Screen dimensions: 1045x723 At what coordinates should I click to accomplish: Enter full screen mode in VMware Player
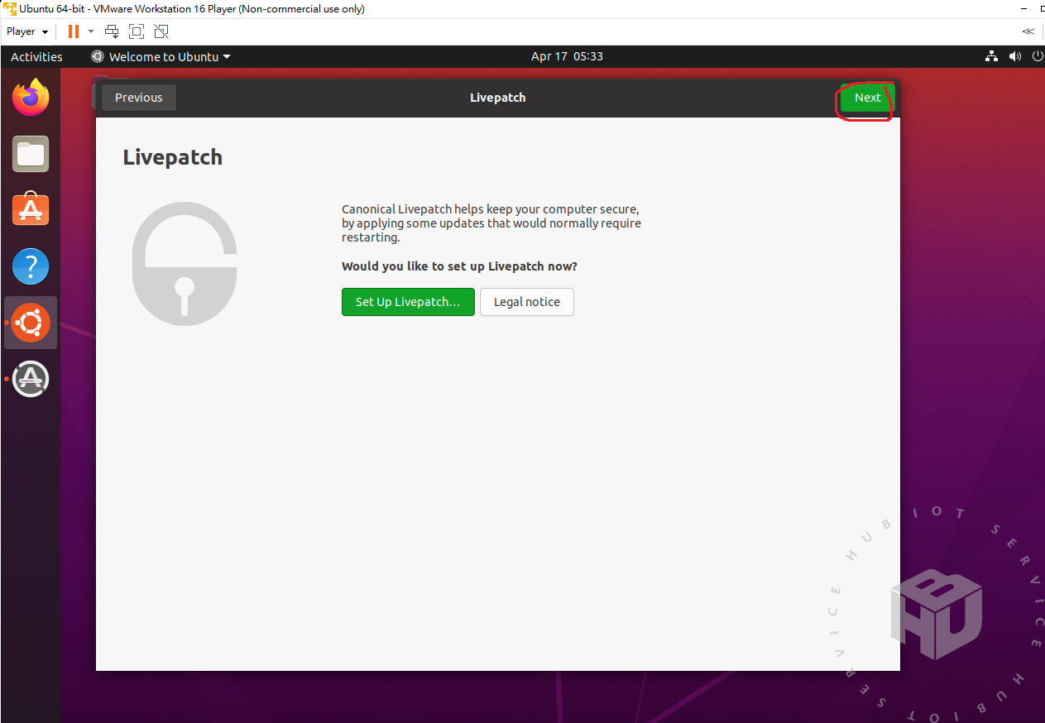(x=137, y=31)
